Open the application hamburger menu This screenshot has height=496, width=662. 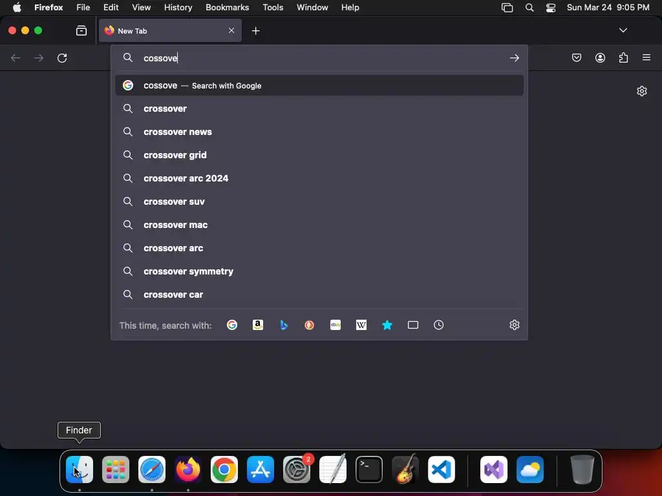click(646, 57)
